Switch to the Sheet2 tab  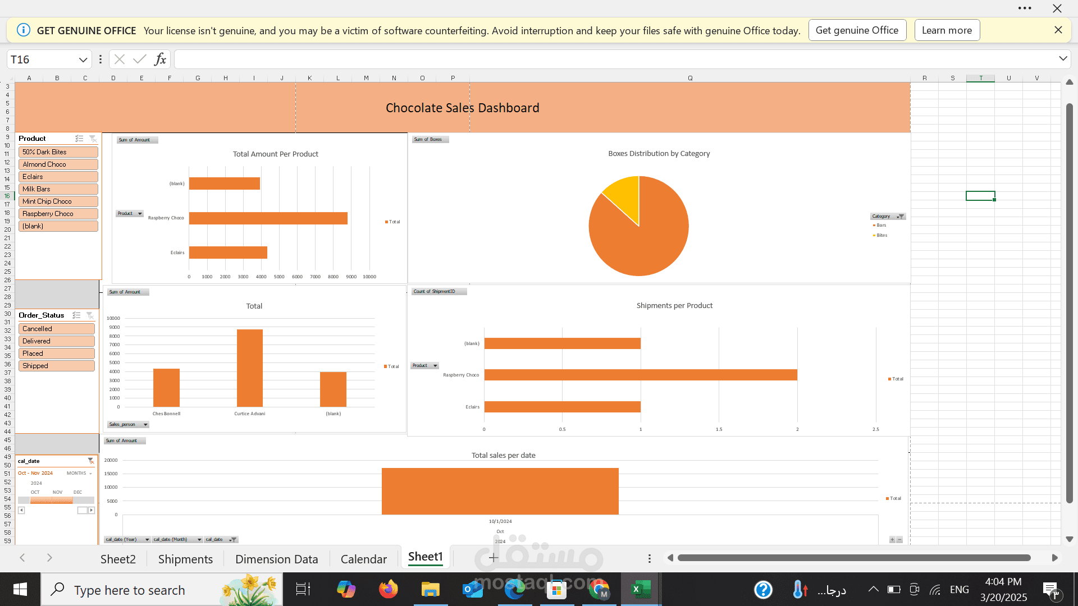(x=118, y=559)
